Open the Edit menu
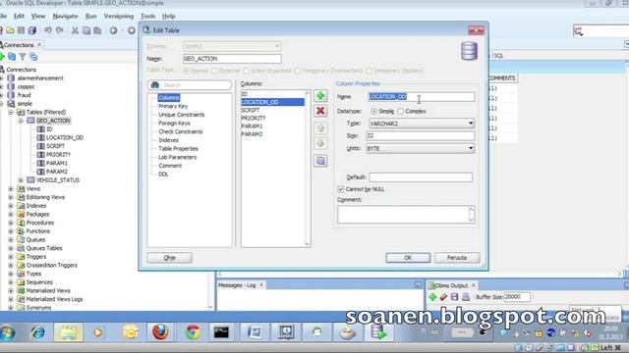The image size is (629, 353). coord(19,16)
